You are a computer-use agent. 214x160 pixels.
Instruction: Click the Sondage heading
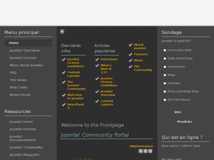pyautogui.click(x=172, y=32)
